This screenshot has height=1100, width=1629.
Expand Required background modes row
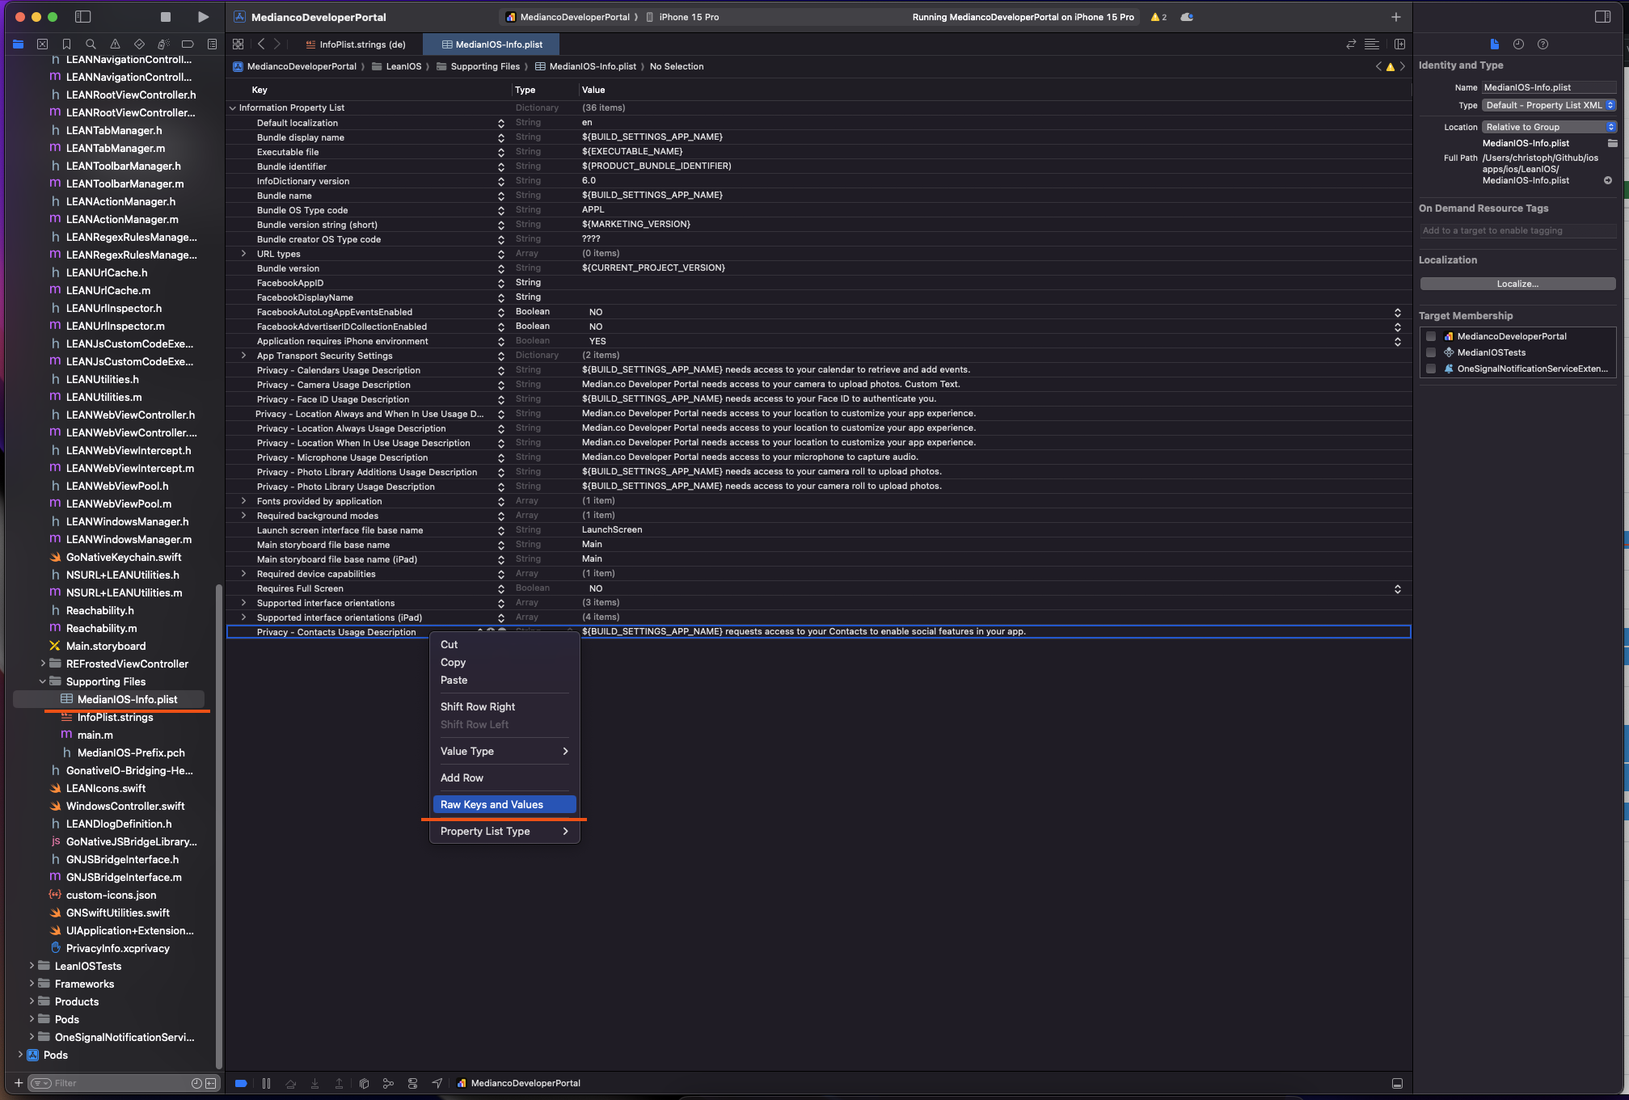pyautogui.click(x=243, y=516)
